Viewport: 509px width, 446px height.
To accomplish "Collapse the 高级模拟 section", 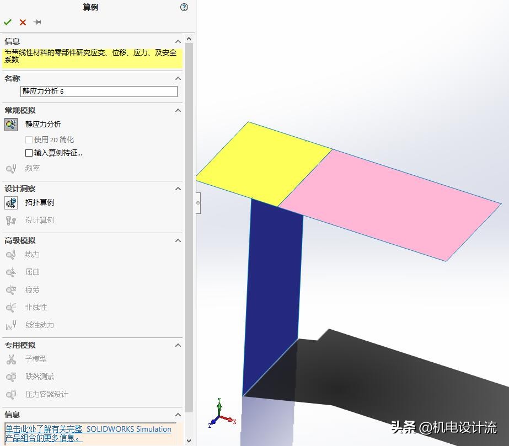I will tap(178, 240).
